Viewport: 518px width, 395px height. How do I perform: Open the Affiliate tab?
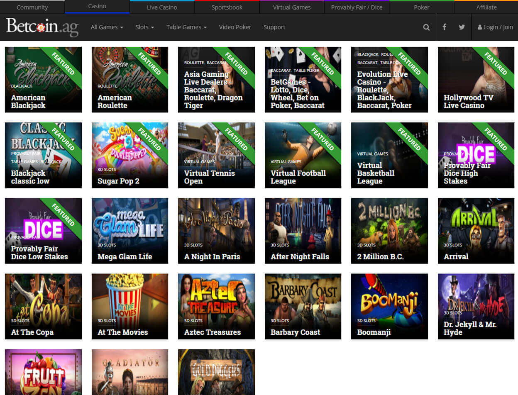click(486, 7)
